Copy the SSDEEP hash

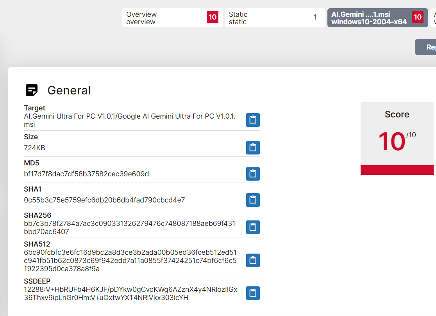pyautogui.click(x=253, y=293)
